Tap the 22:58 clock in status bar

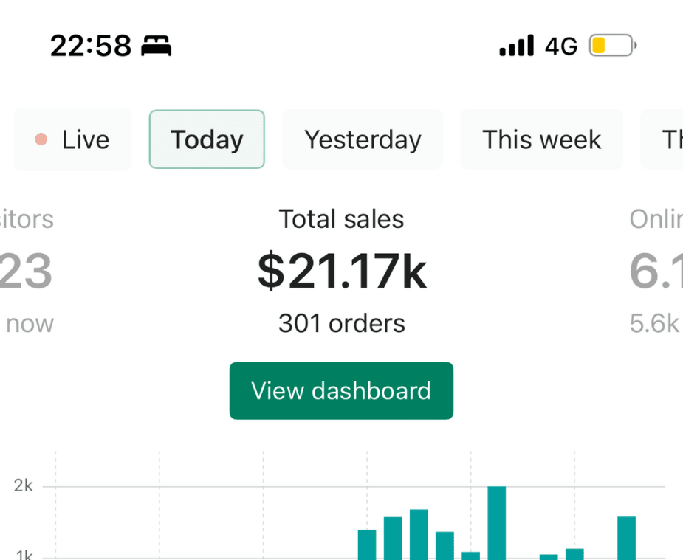[91, 46]
